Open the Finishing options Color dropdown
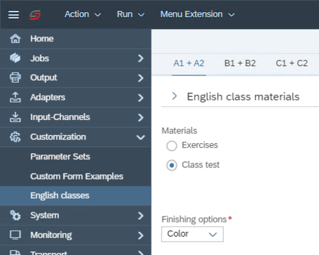319x255 pixels. tap(192, 234)
